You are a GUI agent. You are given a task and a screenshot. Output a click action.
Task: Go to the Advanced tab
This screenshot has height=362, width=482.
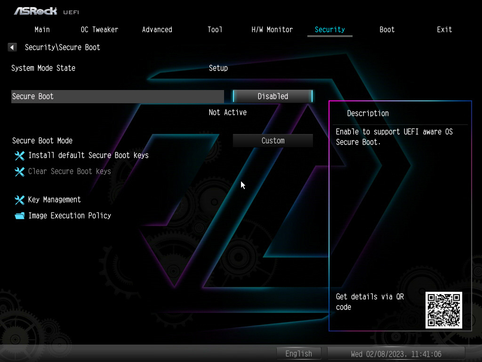[x=157, y=30]
